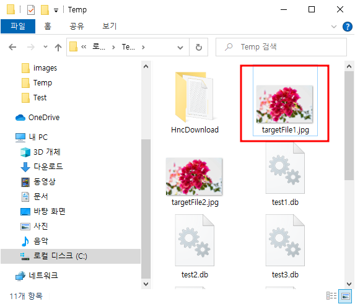The image size is (355, 304).
Task: Minimize the Temp window
Action: pos(284,9)
